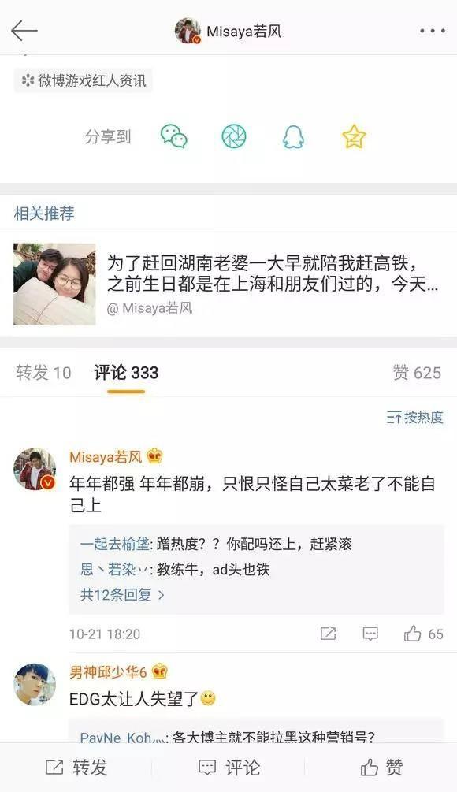This screenshot has width=457, height=792.
Task: Tap the back arrow icon
Action: click(x=24, y=31)
